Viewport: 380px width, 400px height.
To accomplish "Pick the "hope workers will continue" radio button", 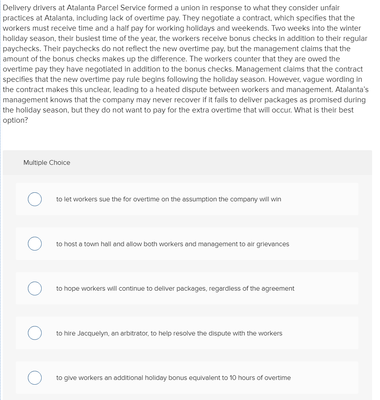I will click(x=35, y=288).
